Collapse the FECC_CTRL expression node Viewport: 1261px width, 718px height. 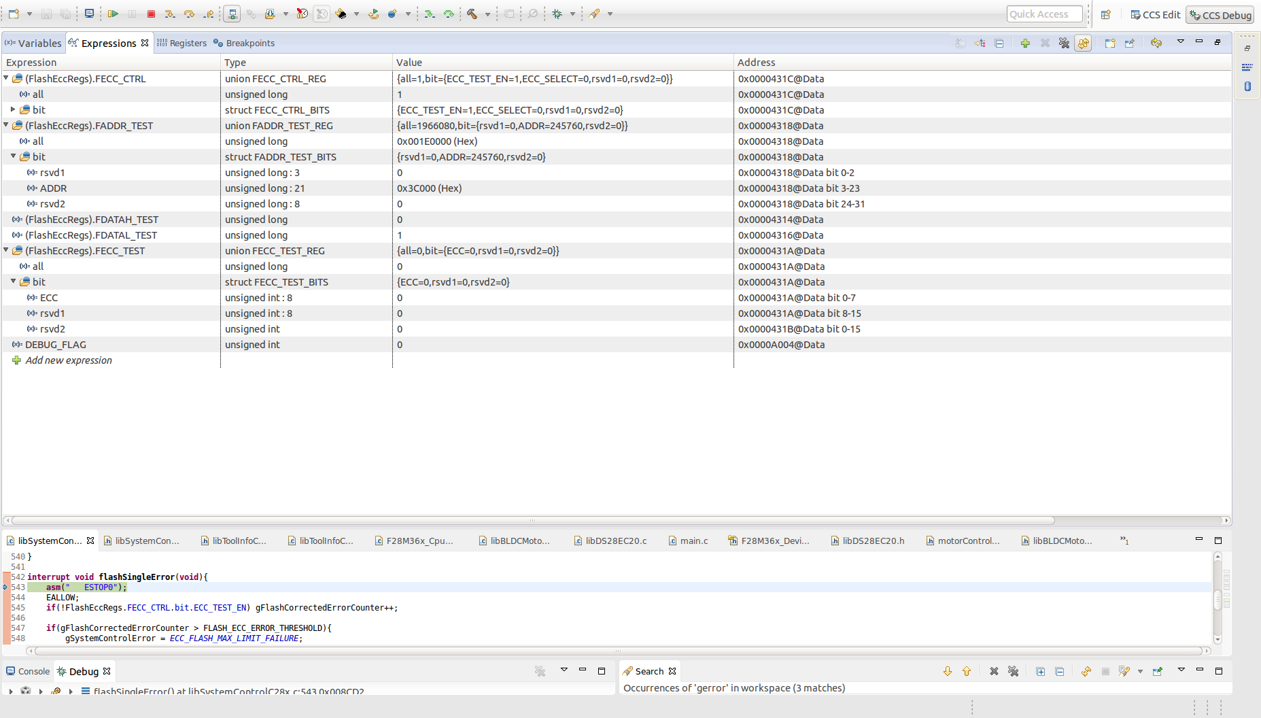pos(6,78)
